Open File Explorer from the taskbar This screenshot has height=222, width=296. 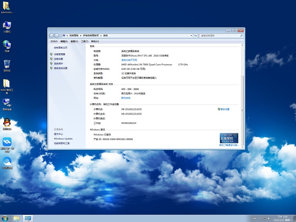pyautogui.click(x=16, y=218)
